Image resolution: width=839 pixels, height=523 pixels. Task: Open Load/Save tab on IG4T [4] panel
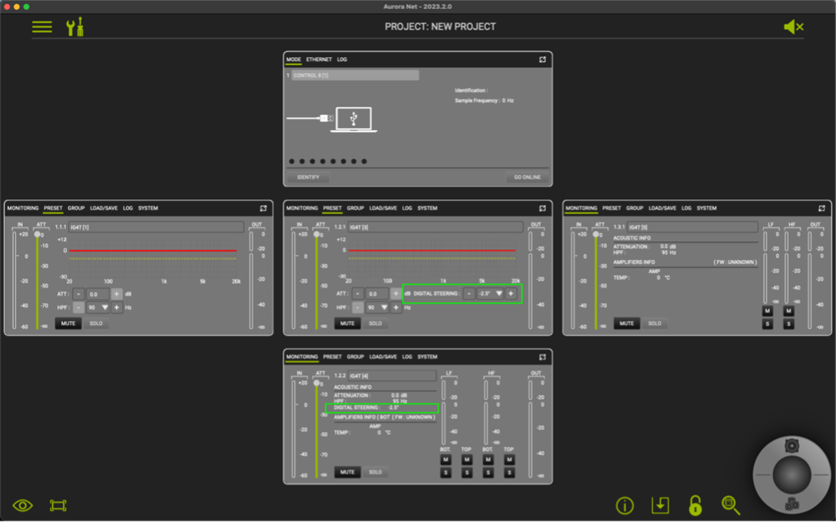point(383,357)
